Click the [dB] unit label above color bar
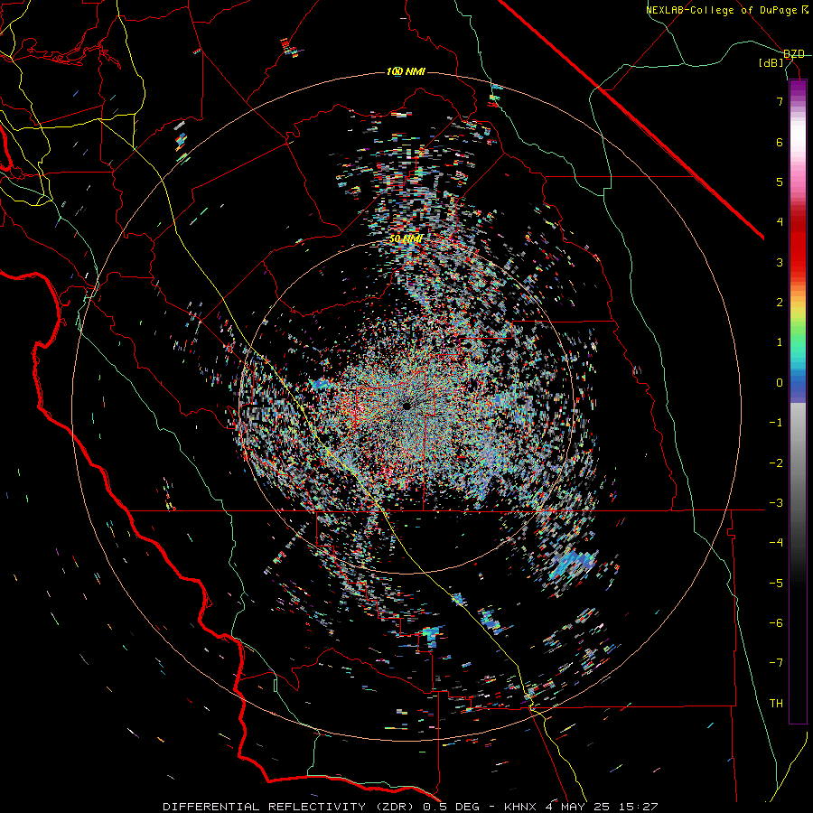The height and width of the screenshot is (813, 813). tap(771, 63)
